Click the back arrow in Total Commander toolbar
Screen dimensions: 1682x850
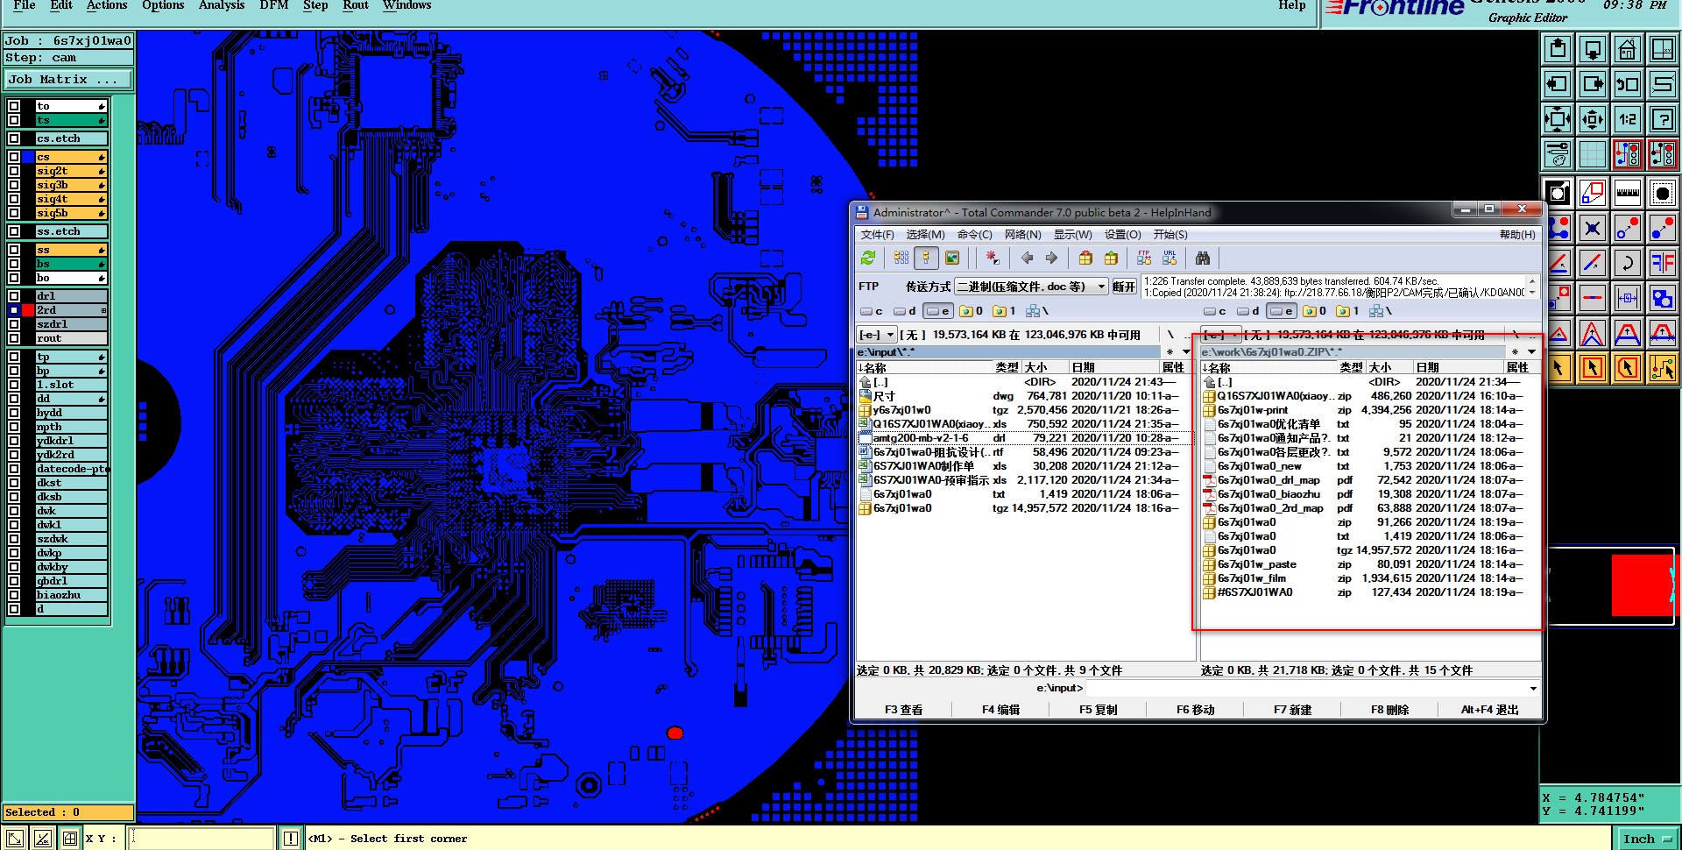[1027, 258]
